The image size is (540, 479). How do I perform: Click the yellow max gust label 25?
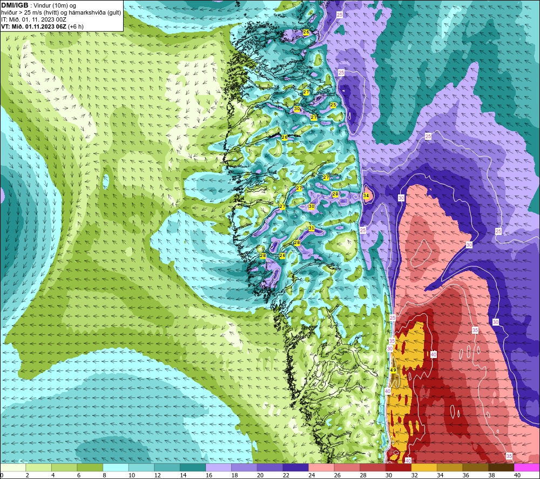point(333,105)
